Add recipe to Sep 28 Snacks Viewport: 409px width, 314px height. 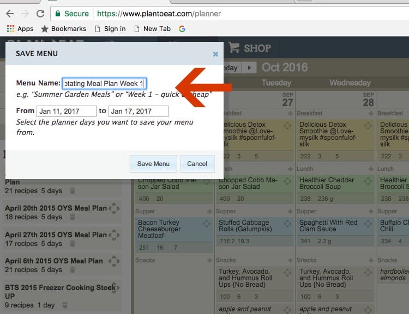click(x=371, y=260)
